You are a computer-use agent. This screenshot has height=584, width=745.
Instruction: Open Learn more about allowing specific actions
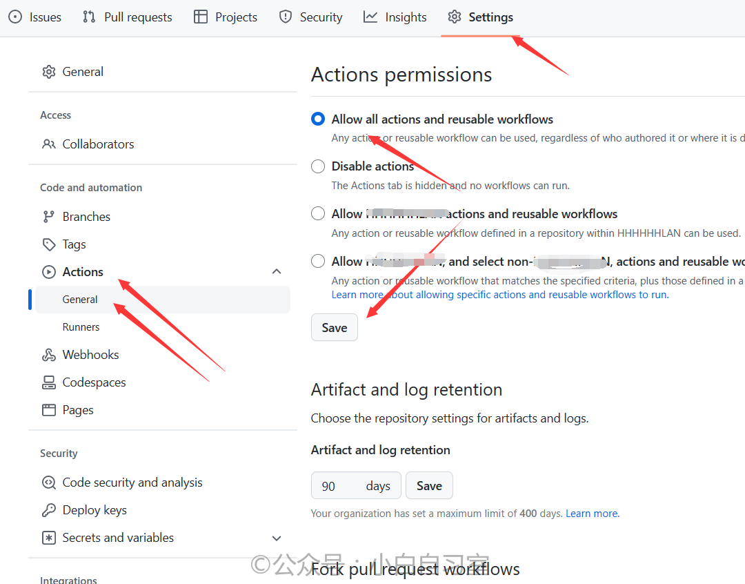(x=500, y=295)
